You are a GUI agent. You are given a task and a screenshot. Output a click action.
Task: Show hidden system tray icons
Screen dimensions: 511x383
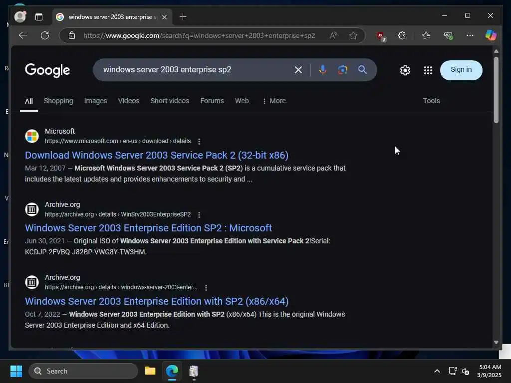point(437,371)
